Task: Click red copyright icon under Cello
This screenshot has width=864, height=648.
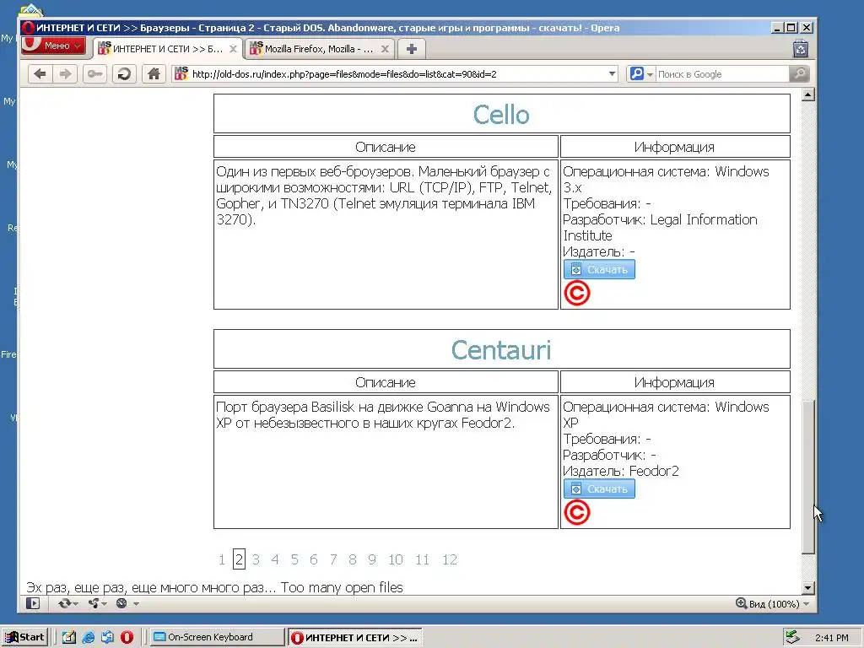Action: [x=577, y=293]
